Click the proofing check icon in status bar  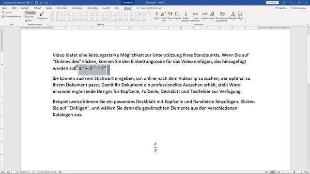[x=33, y=172]
